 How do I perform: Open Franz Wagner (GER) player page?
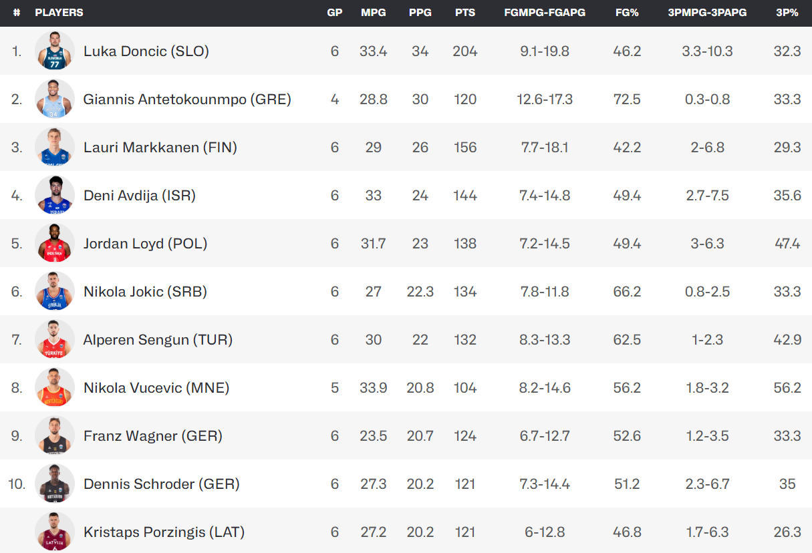pyautogui.click(x=153, y=435)
